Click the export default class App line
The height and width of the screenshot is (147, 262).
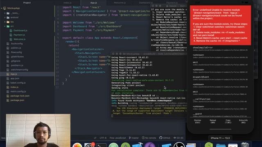point(100,38)
